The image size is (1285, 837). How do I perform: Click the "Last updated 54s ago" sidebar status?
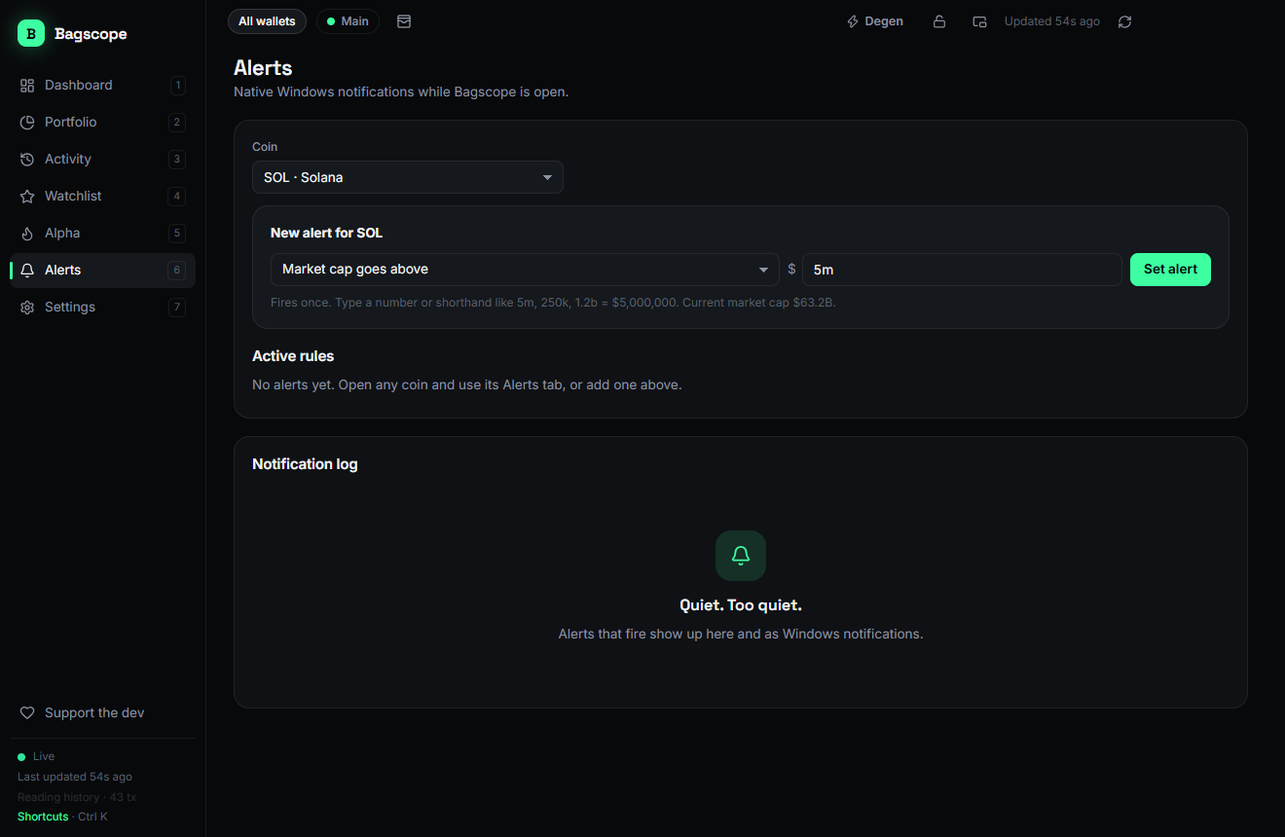pos(75,777)
